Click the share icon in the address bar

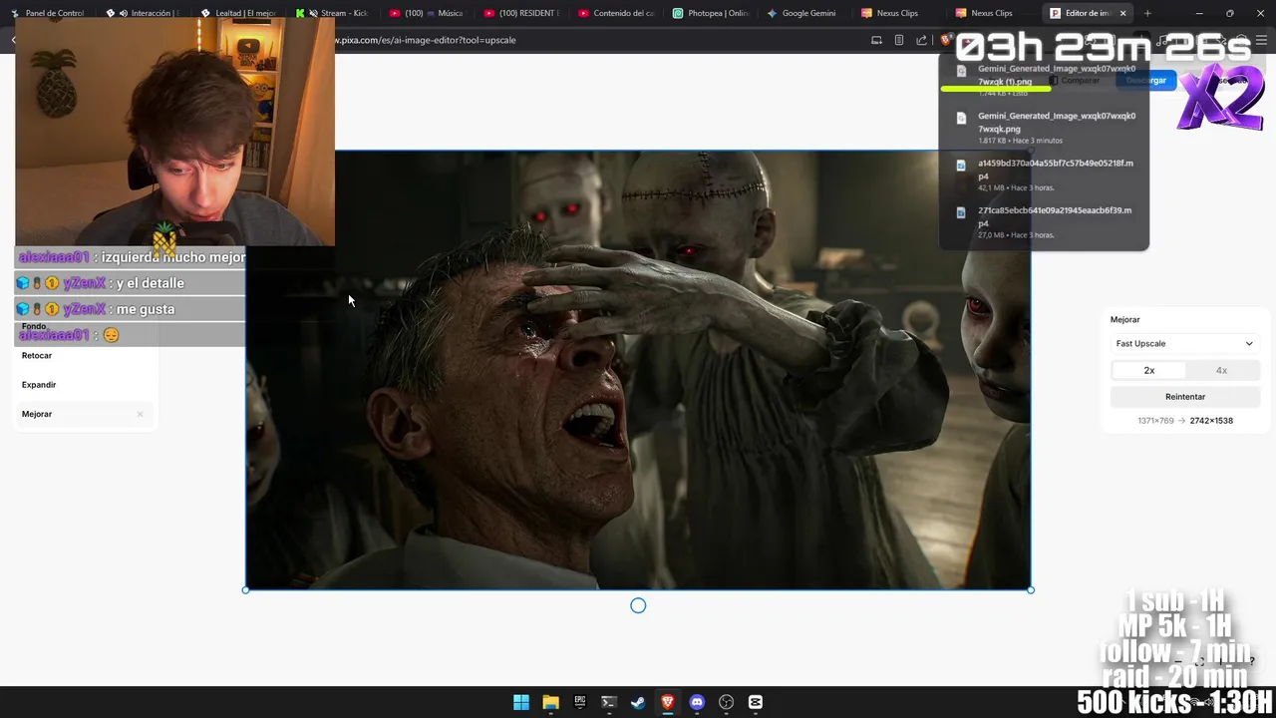click(921, 40)
